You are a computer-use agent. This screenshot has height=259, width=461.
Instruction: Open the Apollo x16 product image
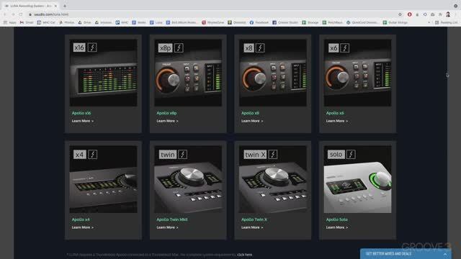click(103, 73)
